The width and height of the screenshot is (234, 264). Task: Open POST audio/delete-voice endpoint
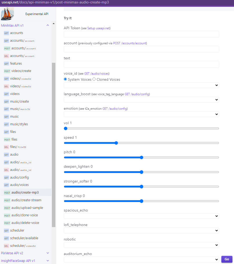pyautogui.click(x=22, y=223)
